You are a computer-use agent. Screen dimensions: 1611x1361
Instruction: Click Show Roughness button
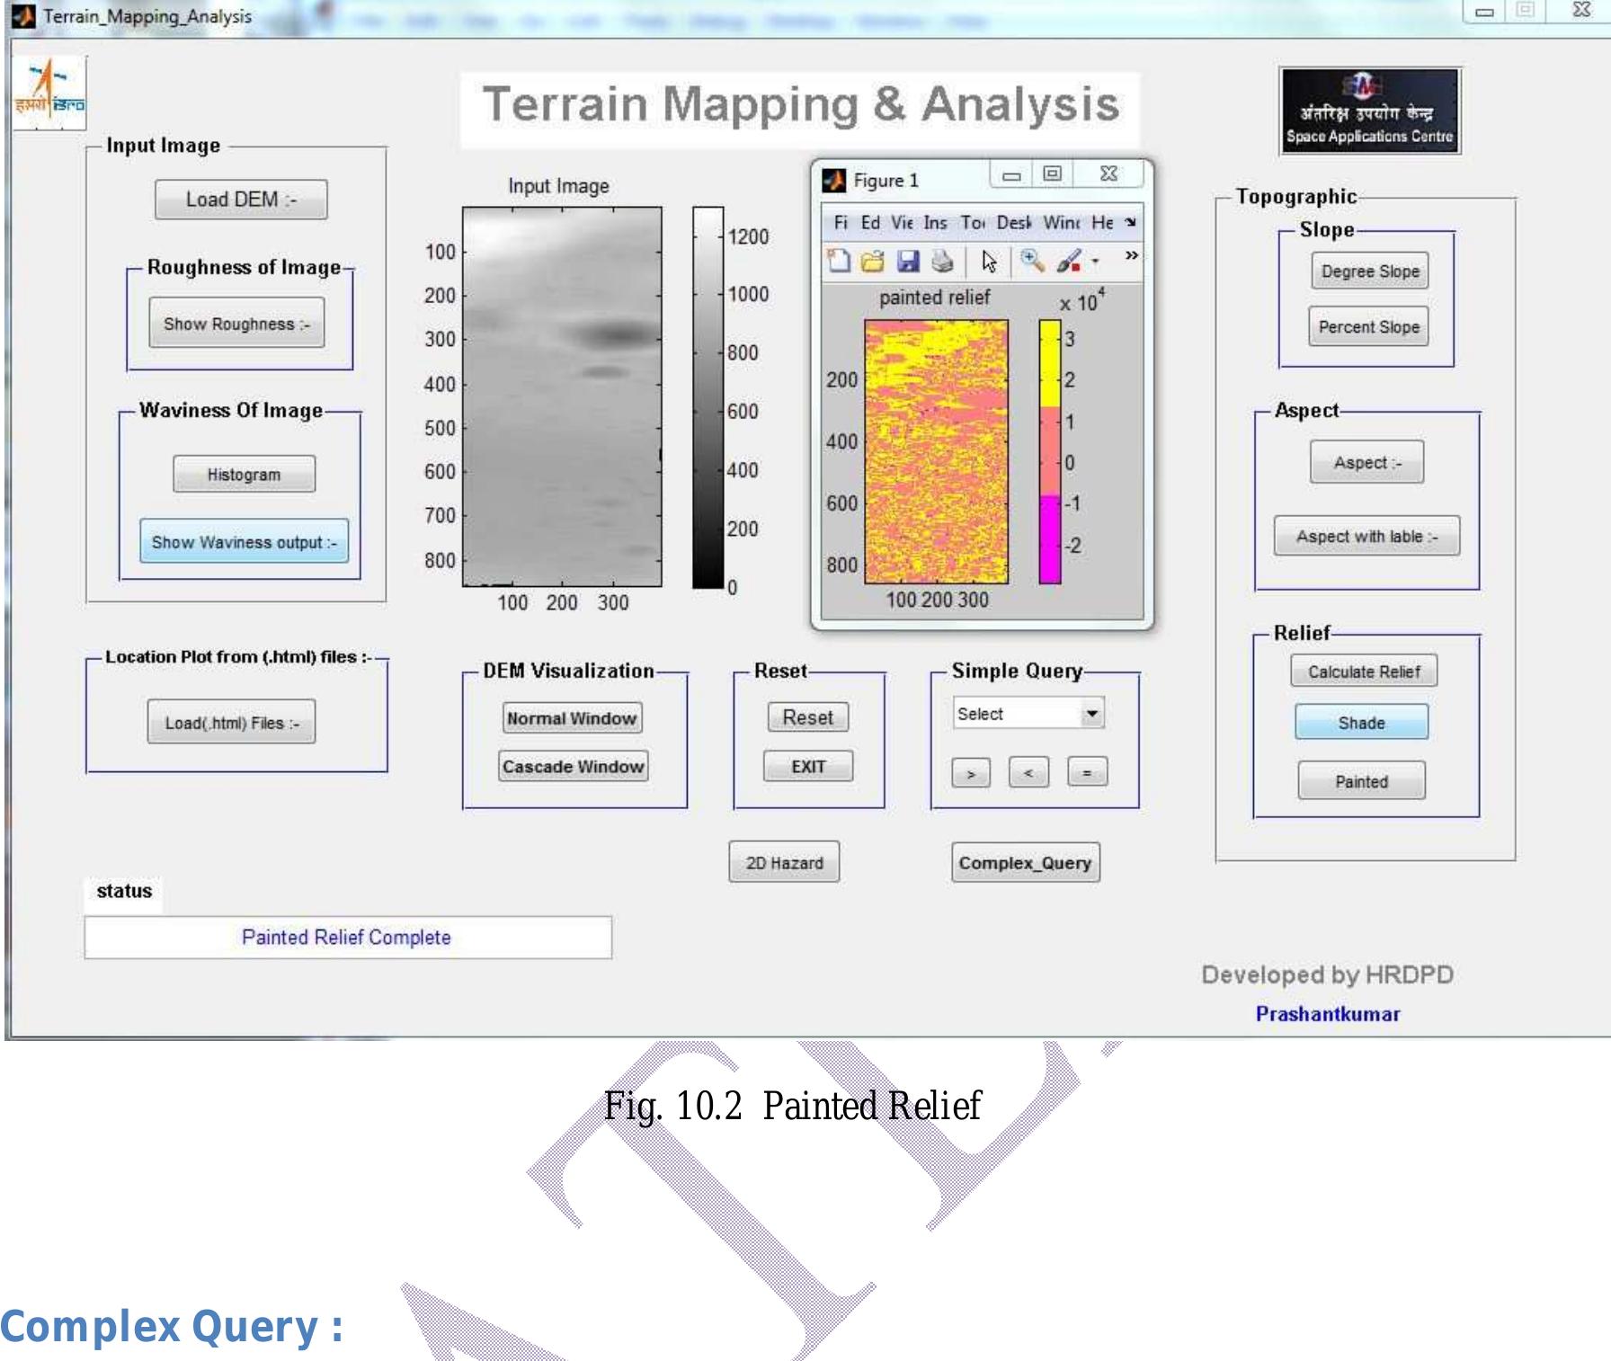tap(236, 324)
